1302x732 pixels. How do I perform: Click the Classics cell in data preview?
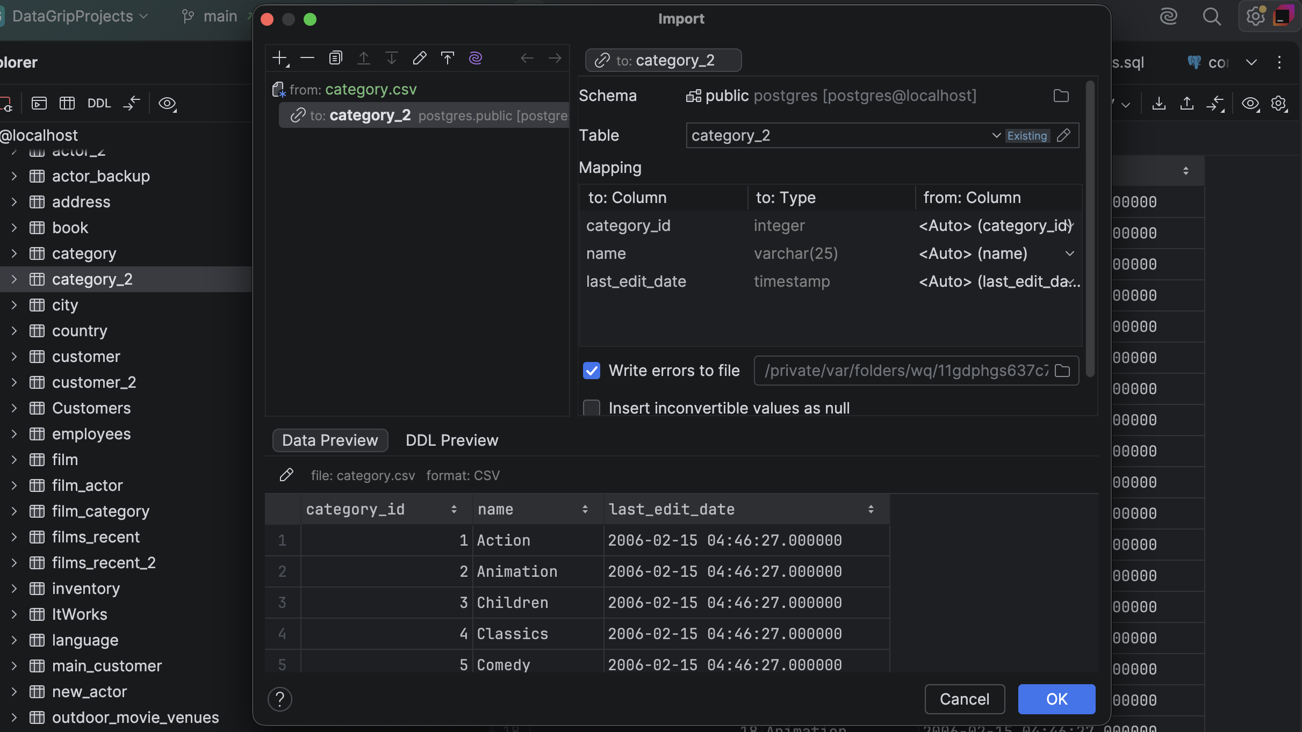[x=538, y=634]
